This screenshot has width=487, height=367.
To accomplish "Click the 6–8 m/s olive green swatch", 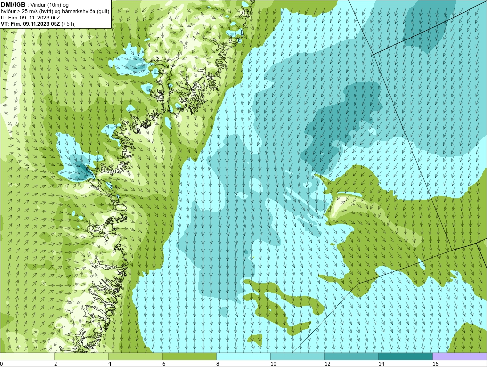I will [x=189, y=356].
